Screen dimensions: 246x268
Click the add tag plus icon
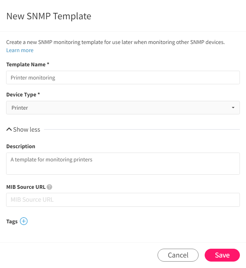pyautogui.click(x=24, y=221)
